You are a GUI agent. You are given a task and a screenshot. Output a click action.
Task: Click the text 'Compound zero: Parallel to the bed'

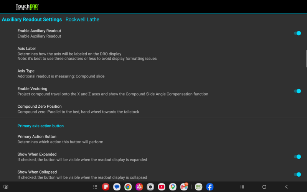click(x=48, y=112)
